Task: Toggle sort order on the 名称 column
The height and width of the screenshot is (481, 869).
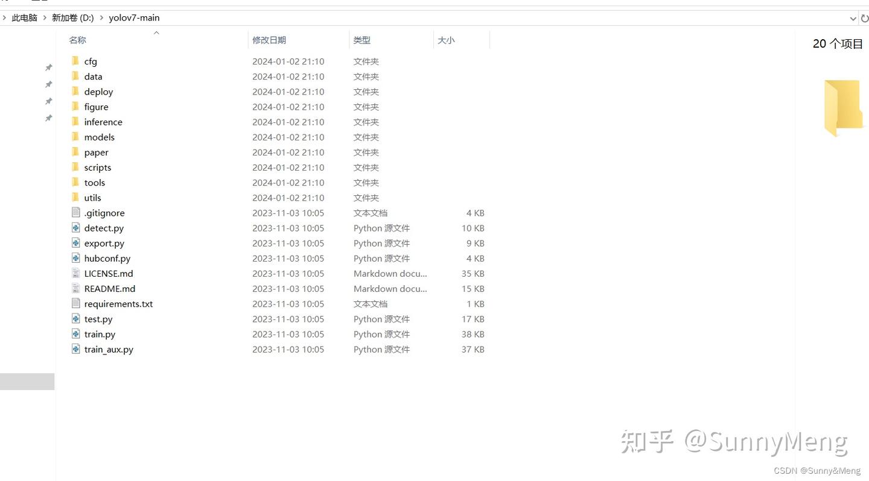Action: [77, 40]
